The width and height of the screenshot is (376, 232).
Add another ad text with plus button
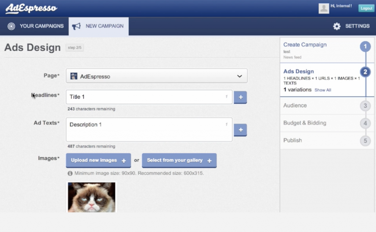pyautogui.click(x=240, y=130)
